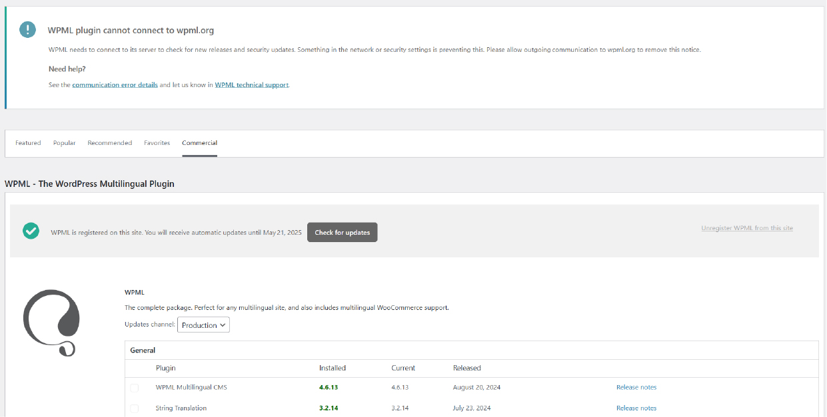Tick the WPML Multilingual CMS checkbox

(x=135, y=388)
